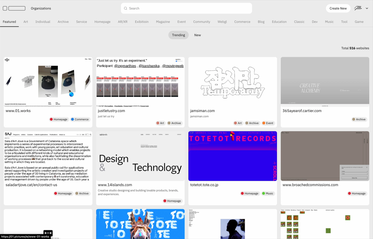Expand the account dropdown chevron

coord(367,8)
